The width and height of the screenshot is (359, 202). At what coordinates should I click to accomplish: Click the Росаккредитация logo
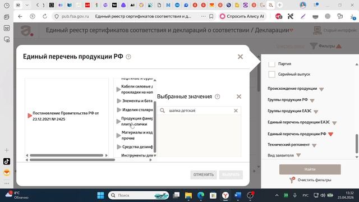(27, 31)
